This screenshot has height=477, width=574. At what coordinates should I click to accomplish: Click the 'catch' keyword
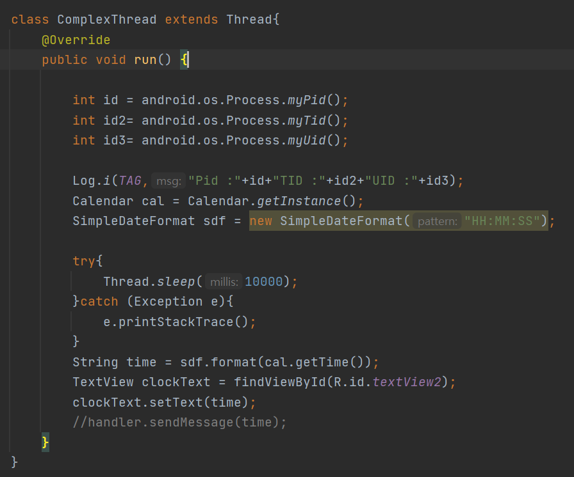tap(99, 301)
